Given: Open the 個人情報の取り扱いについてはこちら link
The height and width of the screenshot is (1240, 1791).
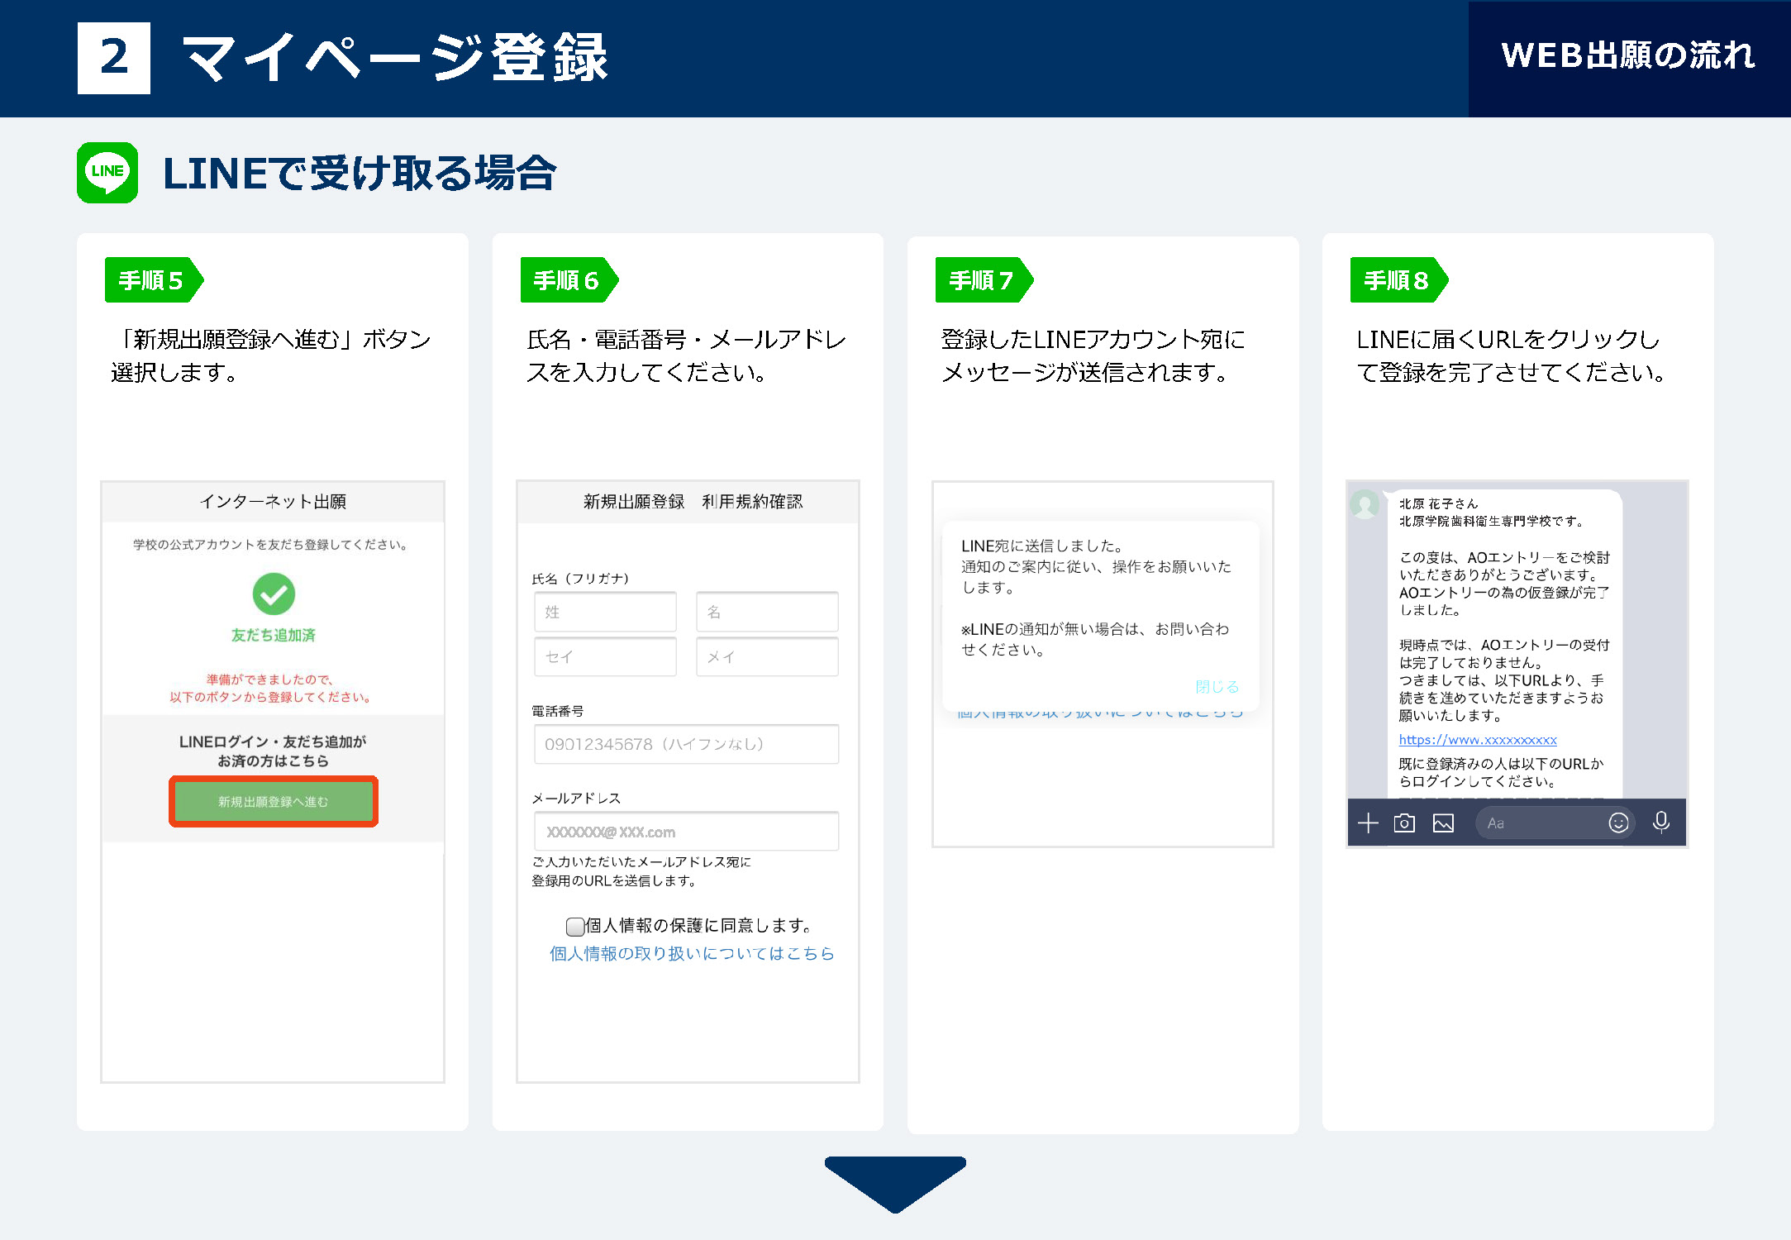Looking at the screenshot, I should [x=692, y=953].
